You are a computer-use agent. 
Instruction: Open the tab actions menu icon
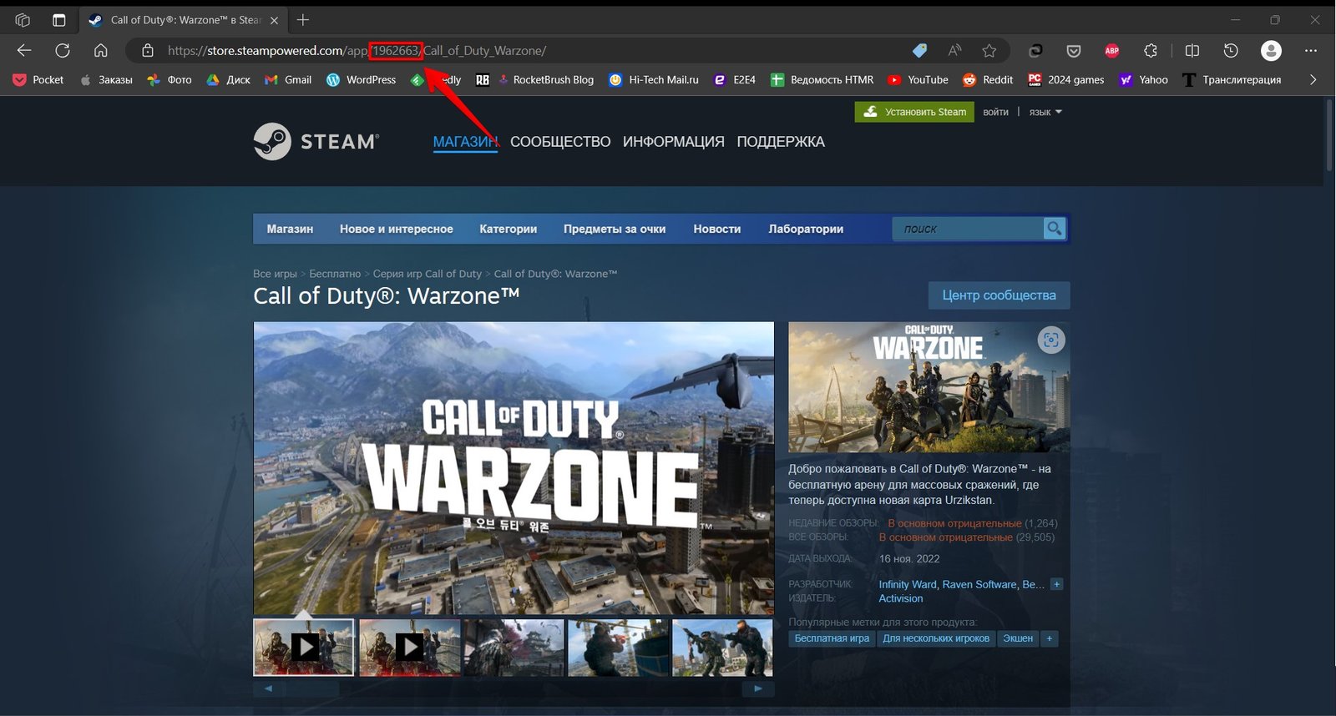coord(58,20)
